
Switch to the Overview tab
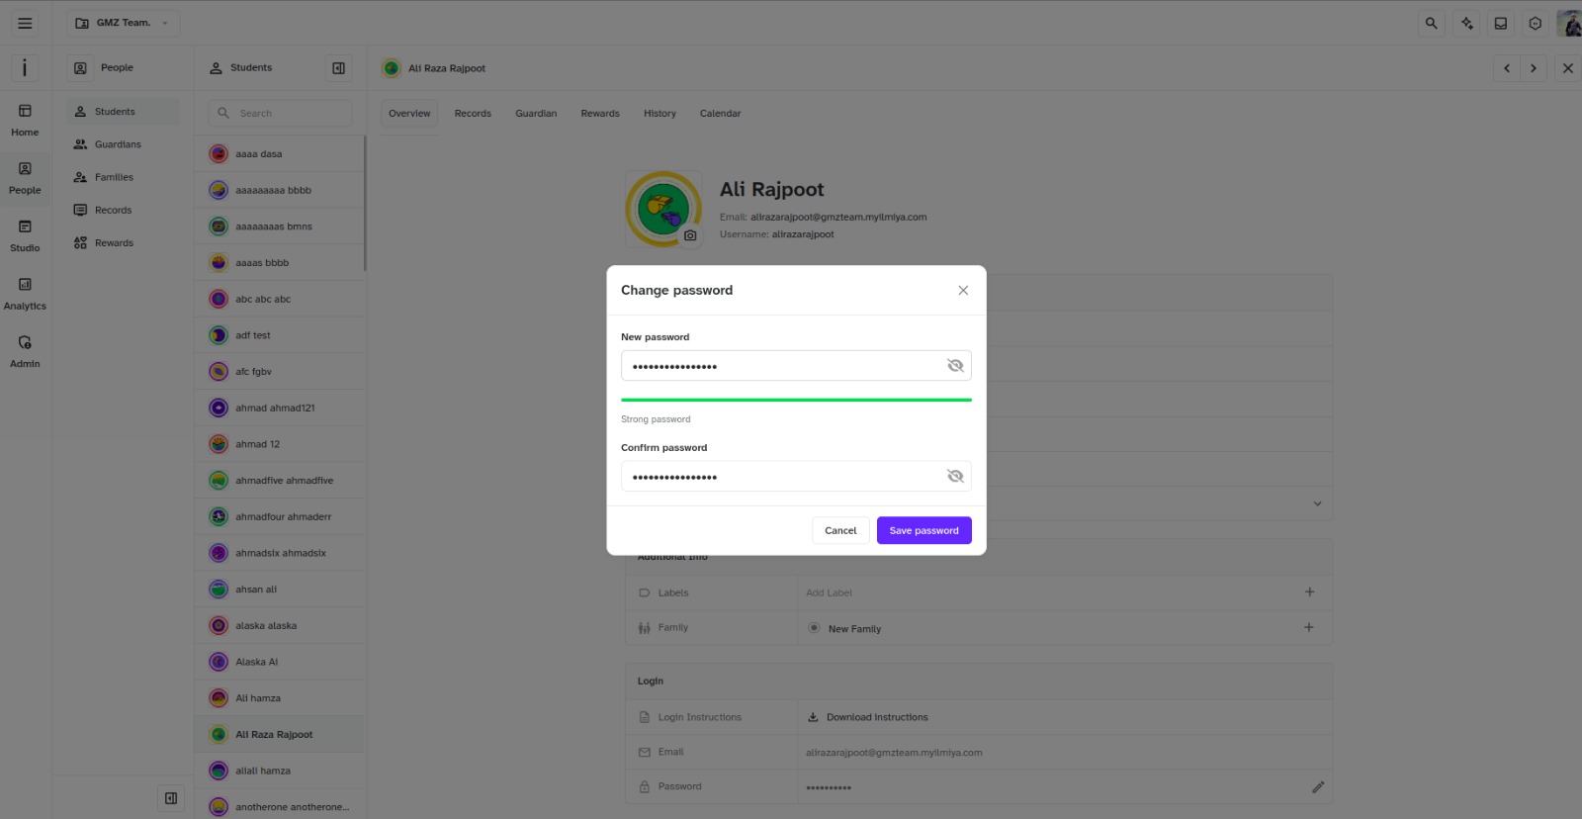(x=409, y=113)
